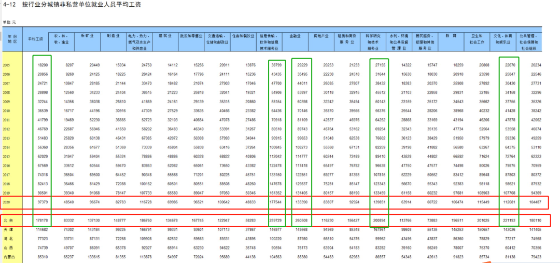560x263 pixels.
Task: Click 2019 culture and sports cell 107708
Action: (508, 193)
